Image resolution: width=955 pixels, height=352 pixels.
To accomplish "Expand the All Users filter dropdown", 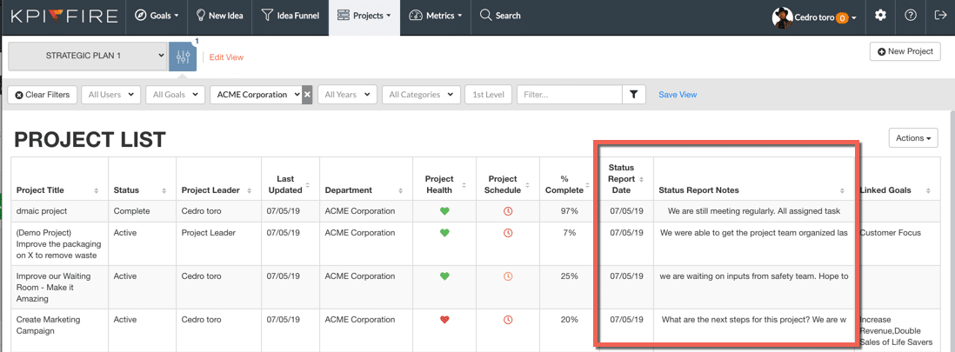I will pyautogui.click(x=110, y=95).
